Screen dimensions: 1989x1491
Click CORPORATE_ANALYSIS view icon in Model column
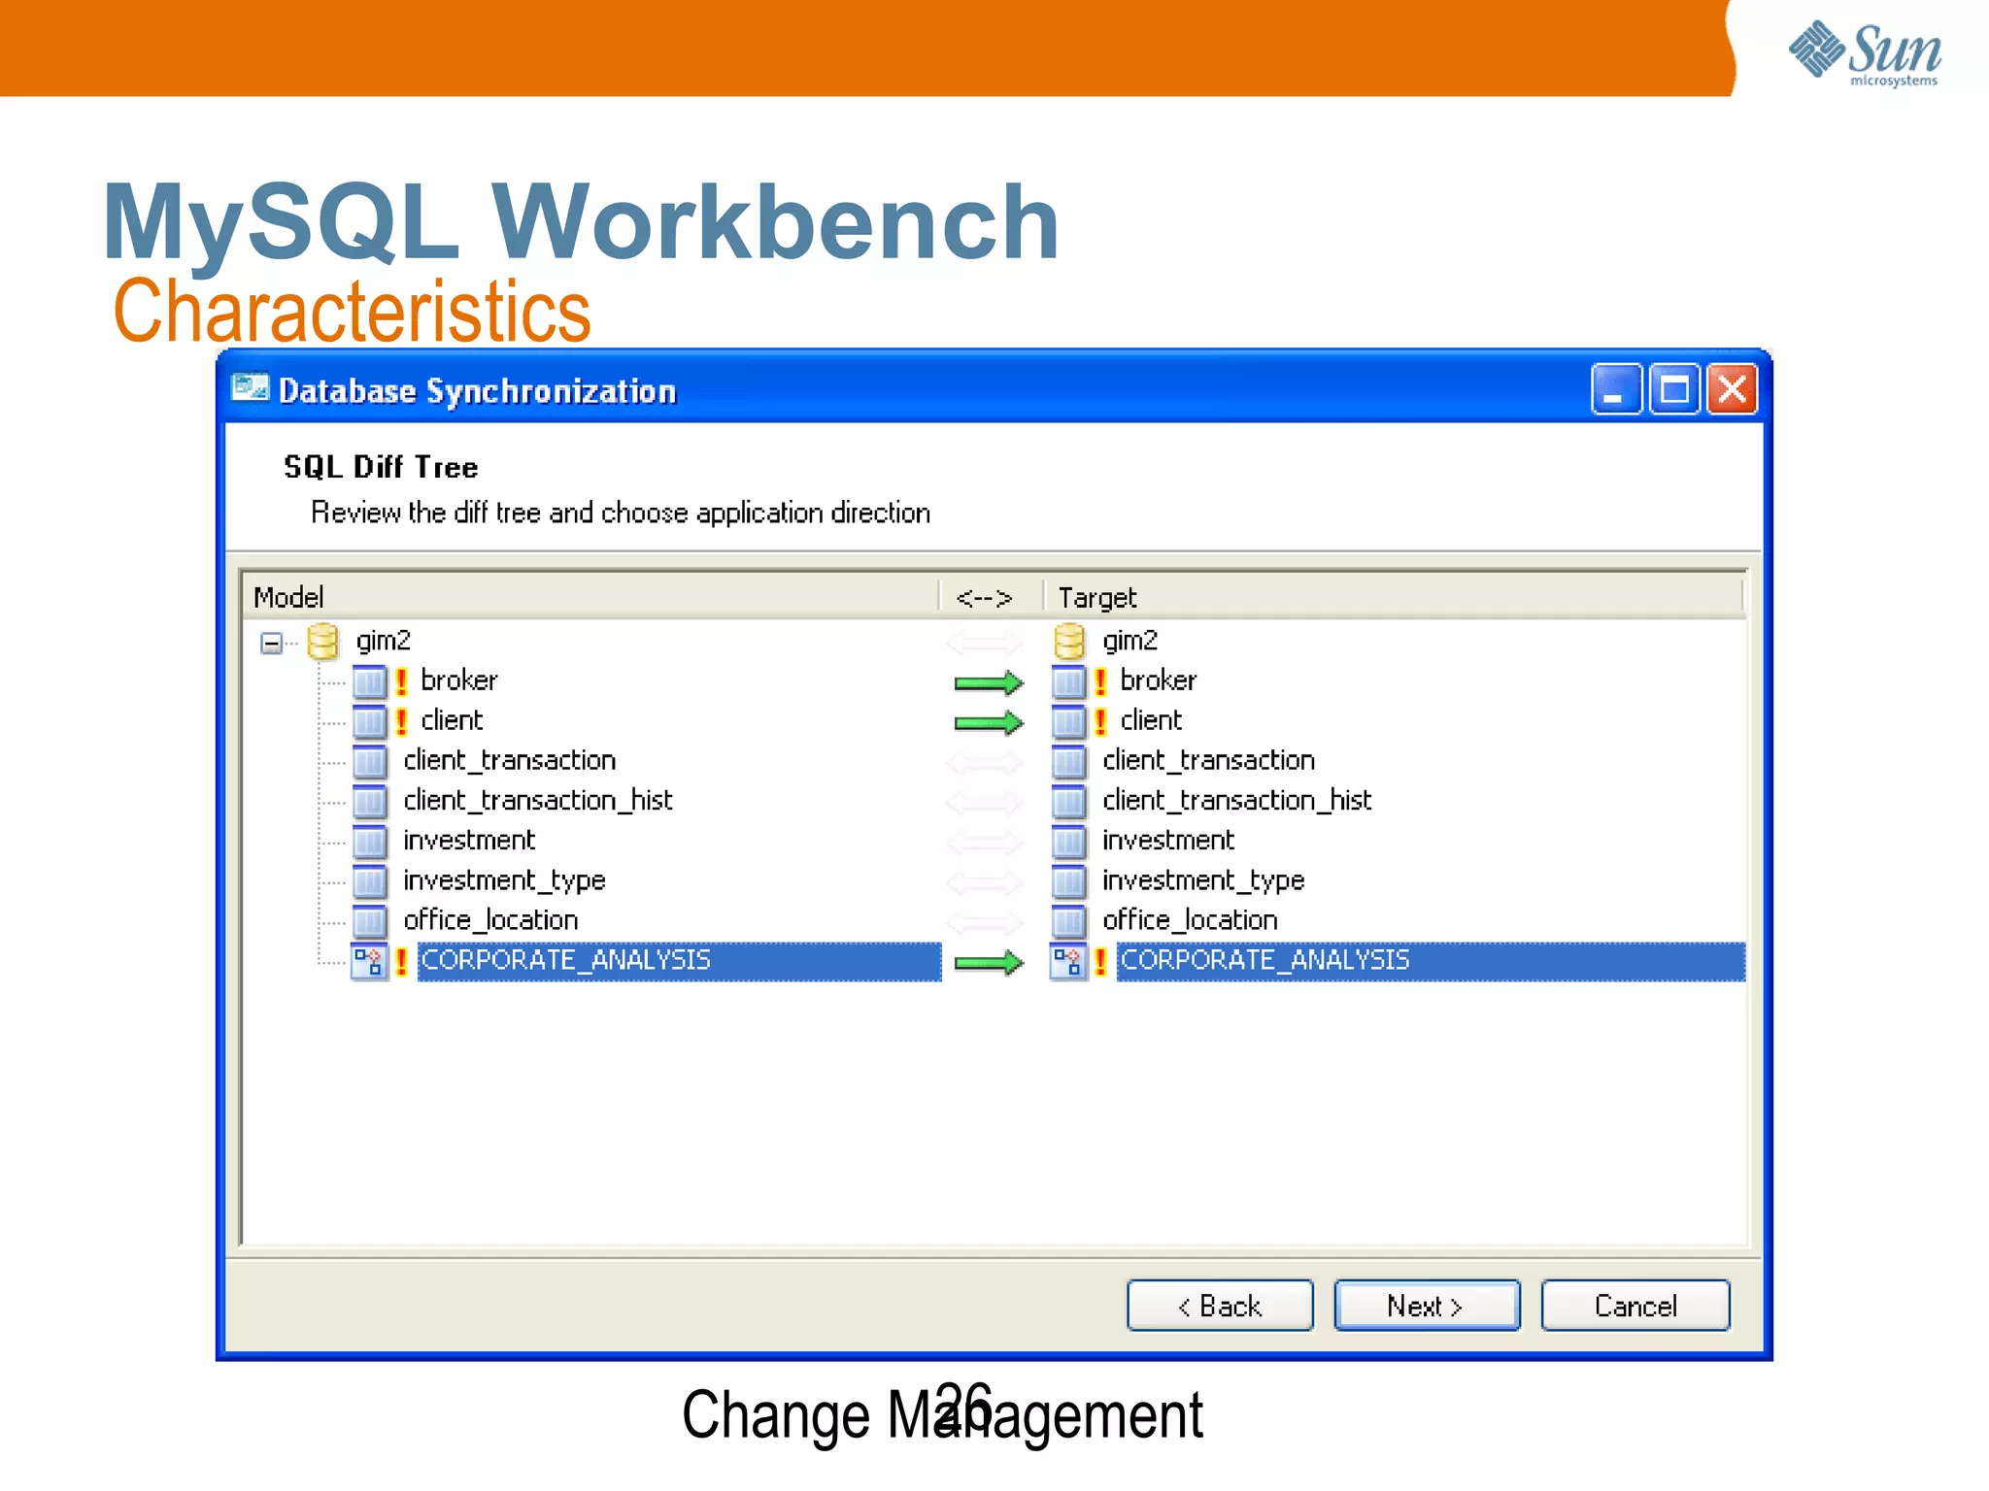pyautogui.click(x=369, y=962)
